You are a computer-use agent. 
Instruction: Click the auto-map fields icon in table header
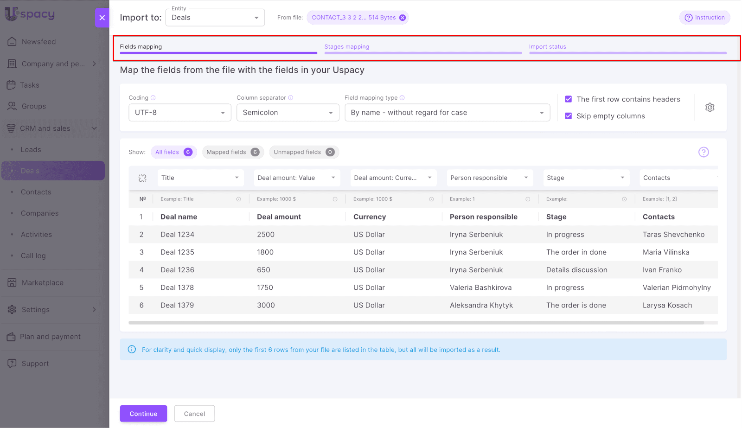point(142,178)
